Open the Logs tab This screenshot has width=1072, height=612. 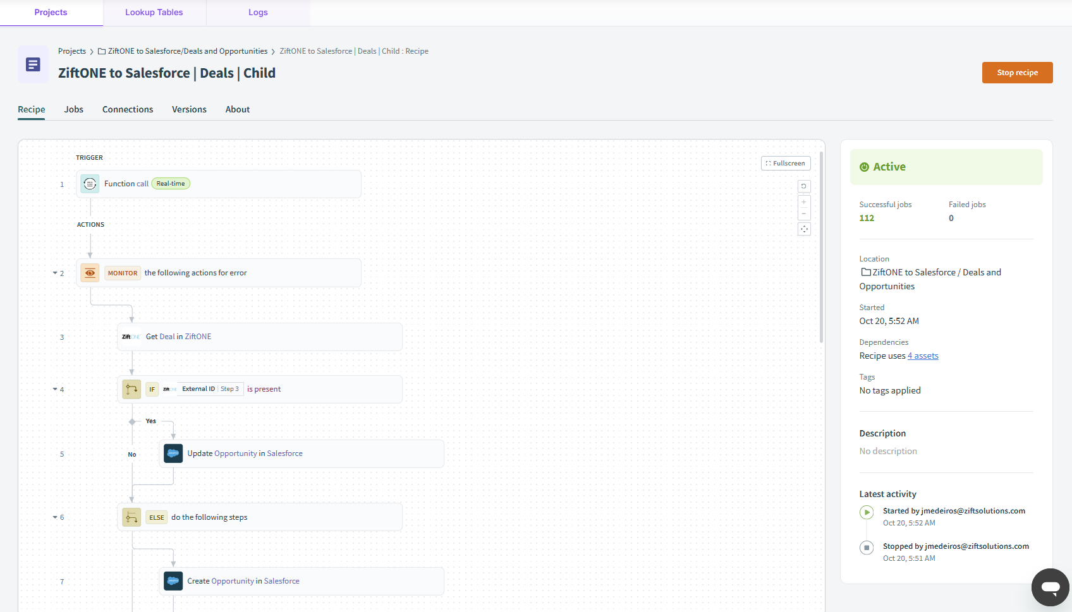pyautogui.click(x=258, y=13)
